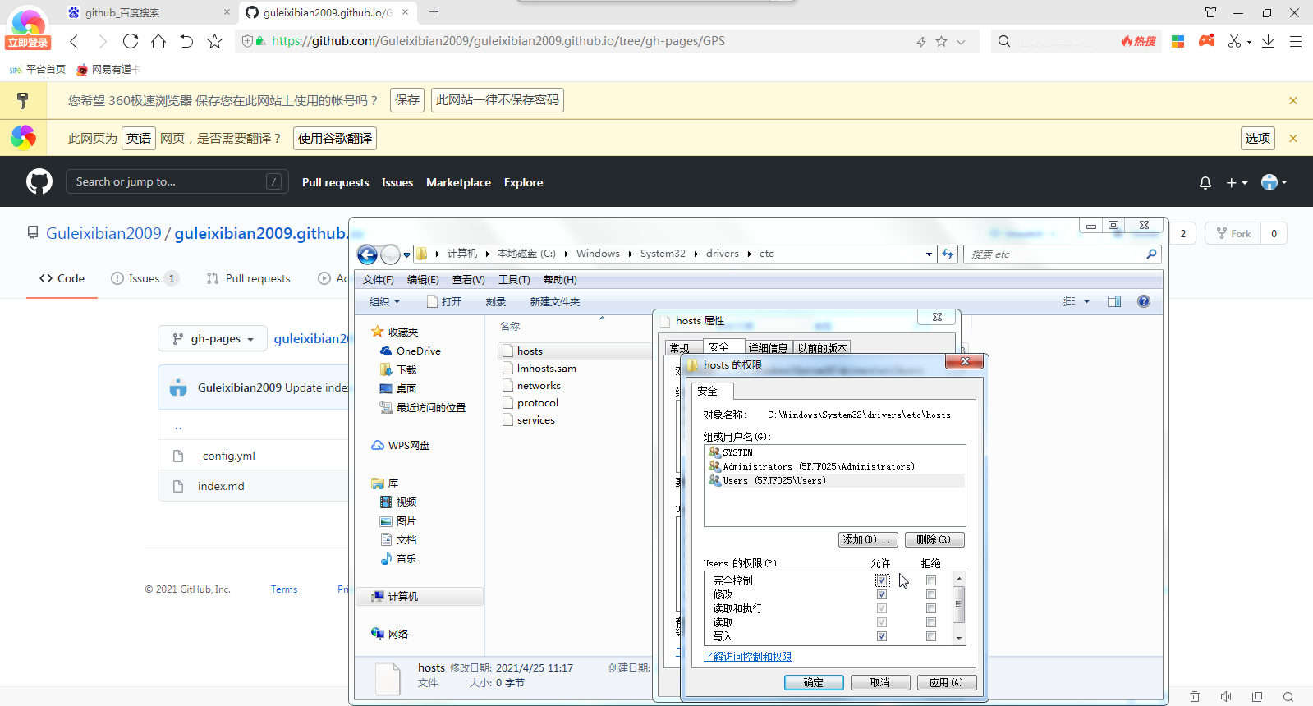Open the gh-pages branch dropdown
The height and width of the screenshot is (706, 1313).
[x=213, y=338]
